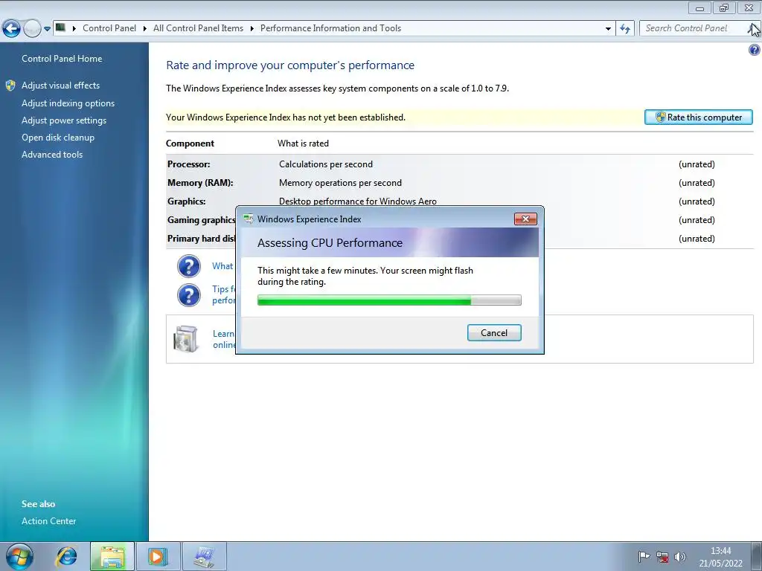This screenshot has width=762, height=571.
Task: Expand arrow after Control Panel breadcrumb
Action: (x=145, y=29)
